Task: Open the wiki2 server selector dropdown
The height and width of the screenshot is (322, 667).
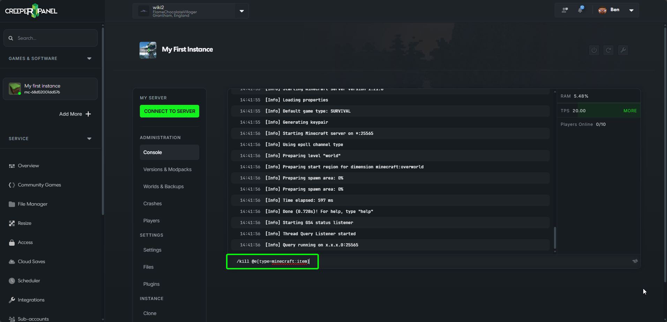Action: coord(241,11)
